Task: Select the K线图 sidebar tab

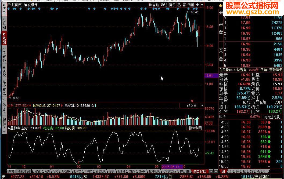Action: 4,38
